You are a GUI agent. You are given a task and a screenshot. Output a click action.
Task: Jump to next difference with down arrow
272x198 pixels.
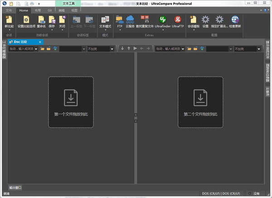point(122,48)
